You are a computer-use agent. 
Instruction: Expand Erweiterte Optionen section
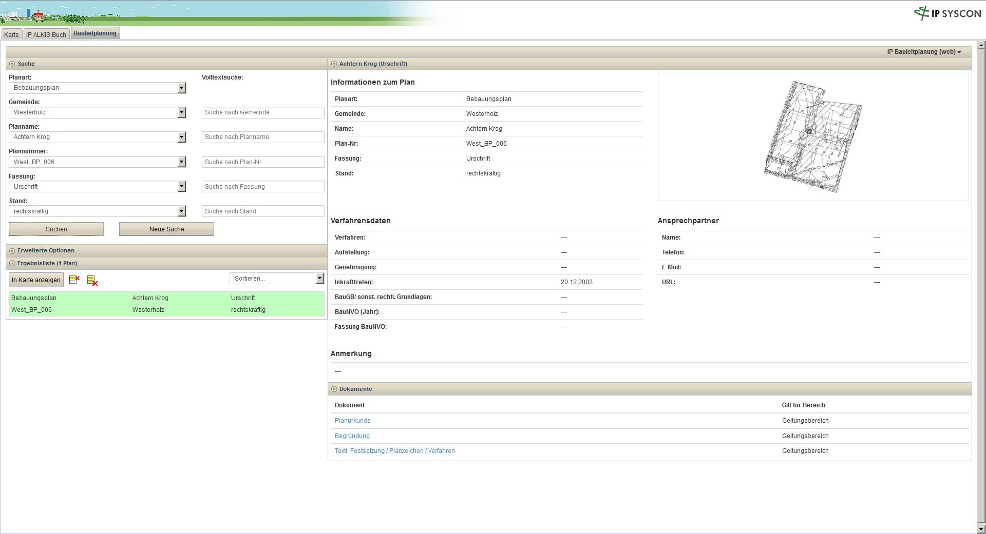tap(12, 251)
